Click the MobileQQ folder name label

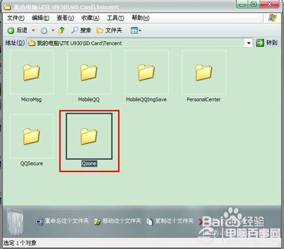click(89, 100)
